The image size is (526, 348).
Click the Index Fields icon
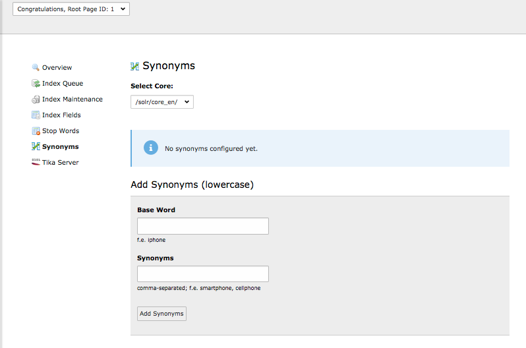coord(36,115)
